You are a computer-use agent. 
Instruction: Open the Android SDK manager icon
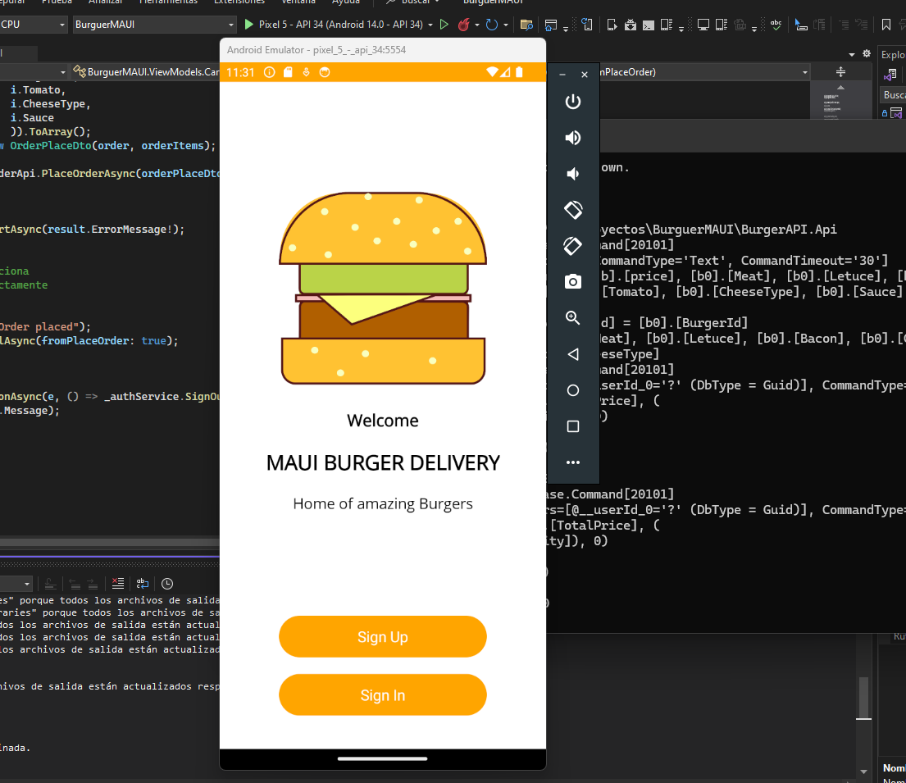click(631, 25)
